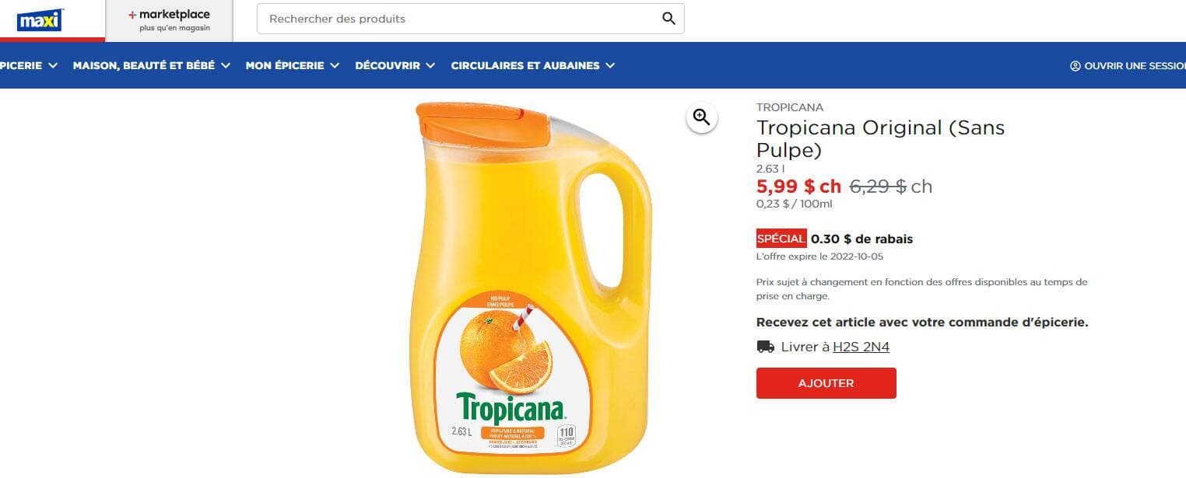The height and width of the screenshot is (478, 1186).
Task: Expand Circulaires et Aubaines menu
Action: click(x=533, y=66)
